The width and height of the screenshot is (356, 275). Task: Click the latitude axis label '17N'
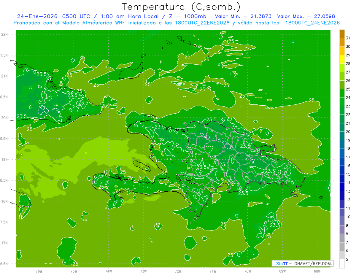point(4,243)
